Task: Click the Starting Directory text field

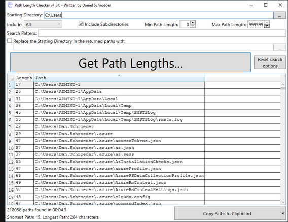Action: pyautogui.click(x=159, y=15)
